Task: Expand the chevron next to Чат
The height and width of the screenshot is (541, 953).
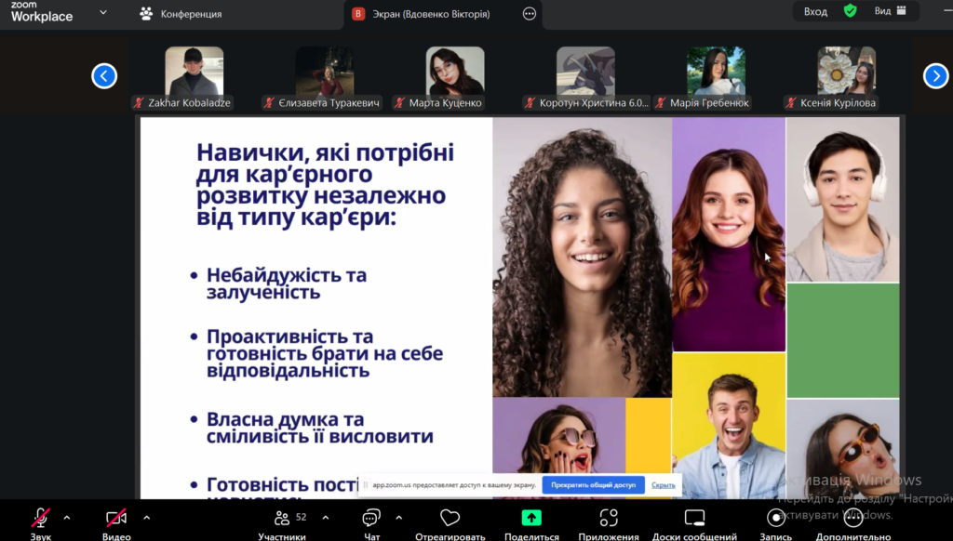Action: [399, 518]
